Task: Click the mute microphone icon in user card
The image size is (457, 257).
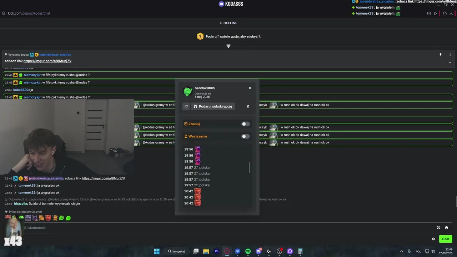Action: pyautogui.click(x=248, y=106)
